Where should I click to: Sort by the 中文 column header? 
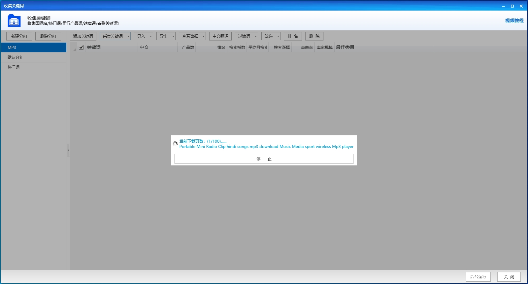click(158, 47)
